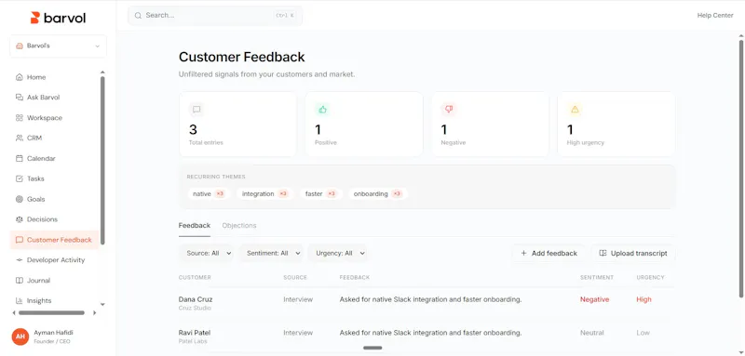
Task: Click the Customer Feedback speech icon
Action: [19, 240]
